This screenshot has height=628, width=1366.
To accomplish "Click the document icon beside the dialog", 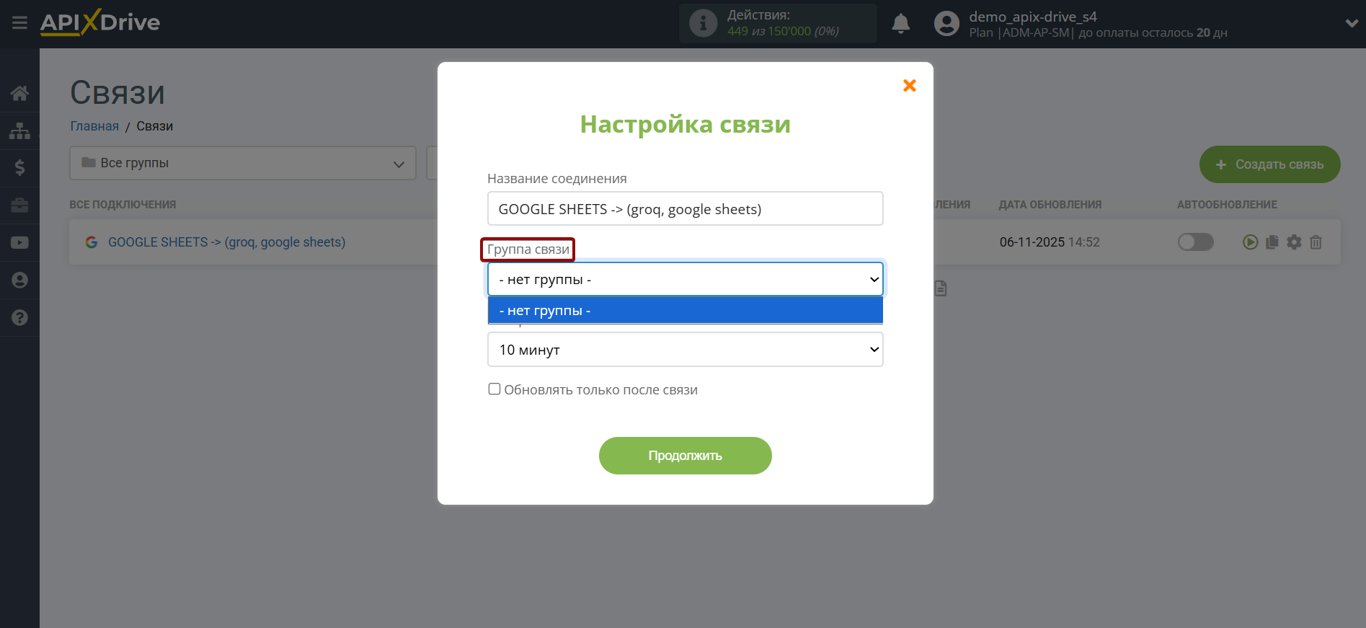I will [940, 288].
